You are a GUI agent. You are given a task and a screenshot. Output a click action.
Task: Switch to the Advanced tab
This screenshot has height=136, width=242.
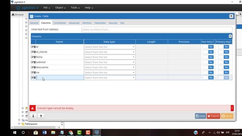[74, 23]
